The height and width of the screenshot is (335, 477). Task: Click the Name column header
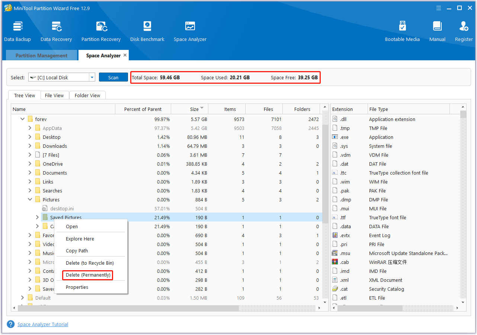(x=63, y=109)
